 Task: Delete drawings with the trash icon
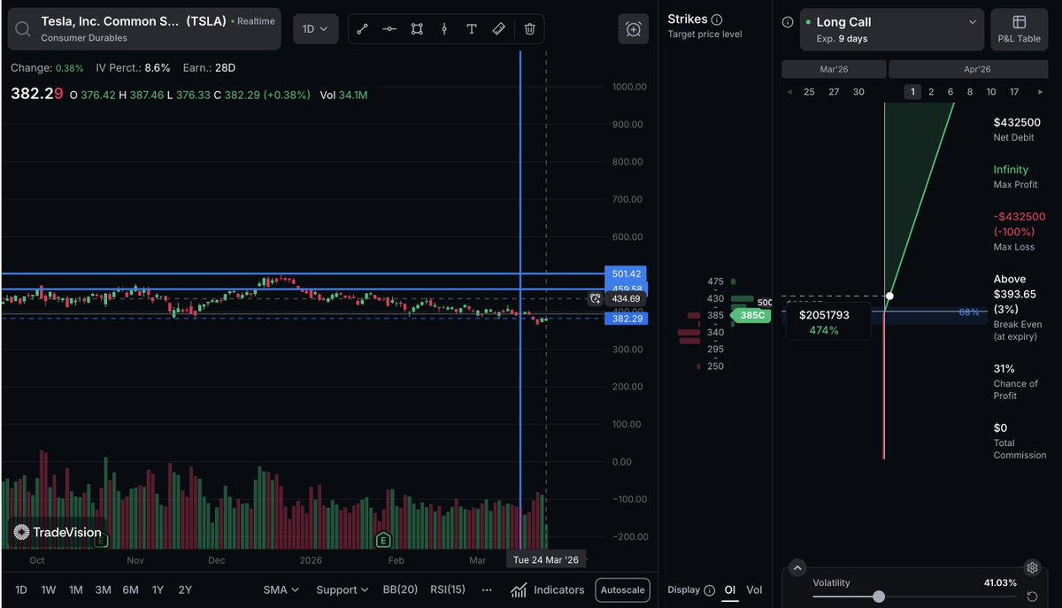pyautogui.click(x=529, y=28)
